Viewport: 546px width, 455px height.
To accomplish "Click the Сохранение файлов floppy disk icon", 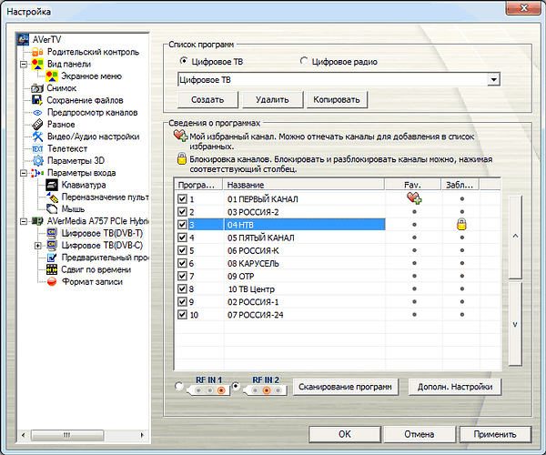I will point(37,100).
